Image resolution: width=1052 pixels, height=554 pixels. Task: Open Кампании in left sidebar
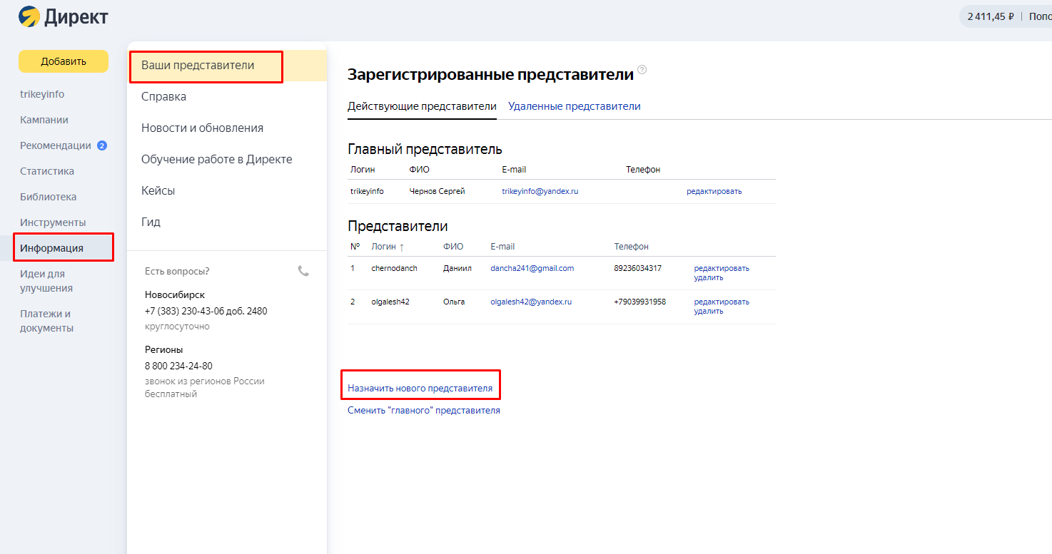coord(44,120)
